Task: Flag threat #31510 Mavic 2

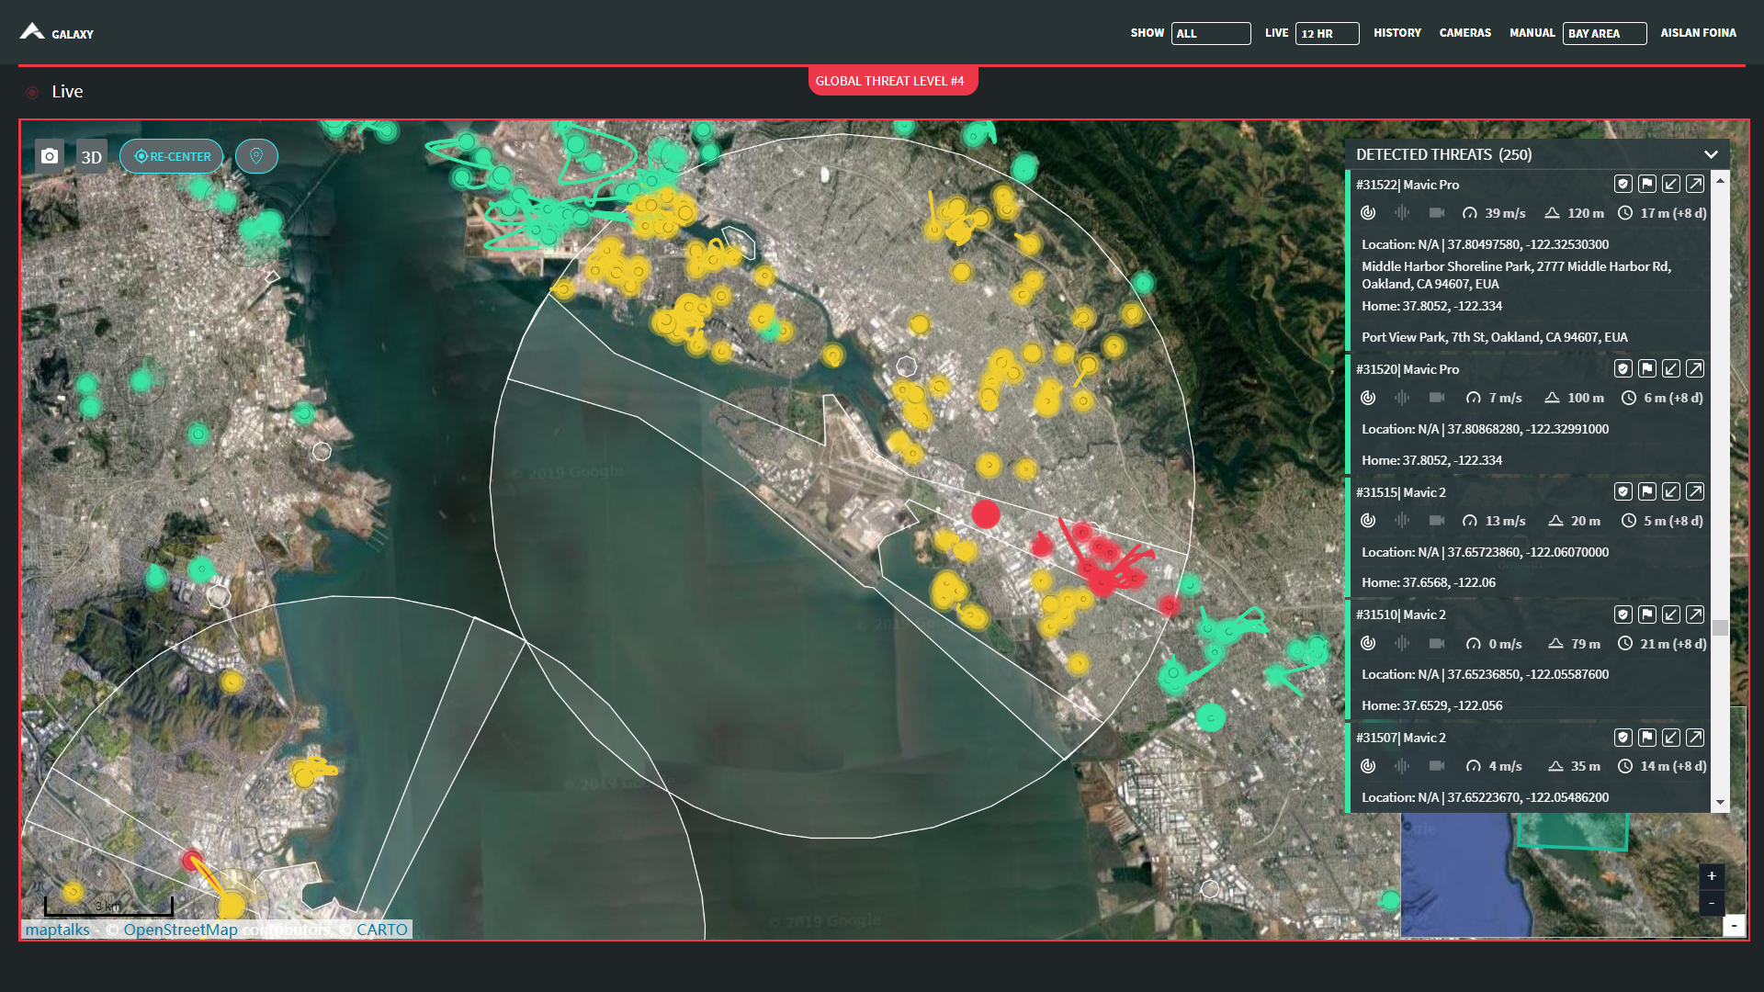Action: pos(1647,614)
